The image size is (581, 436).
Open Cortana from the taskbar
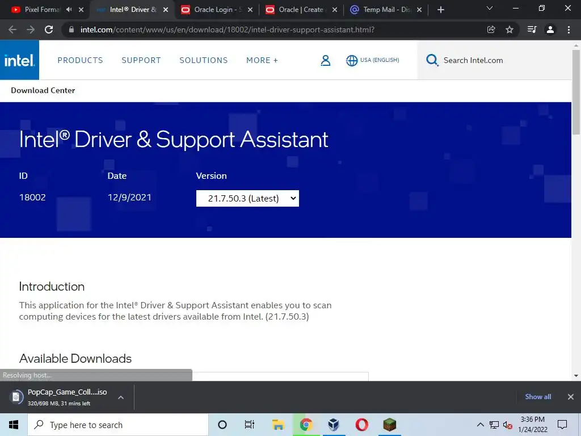point(222,425)
